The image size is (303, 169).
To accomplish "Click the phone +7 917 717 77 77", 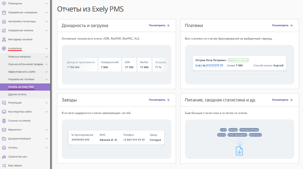I will click(x=134, y=140).
